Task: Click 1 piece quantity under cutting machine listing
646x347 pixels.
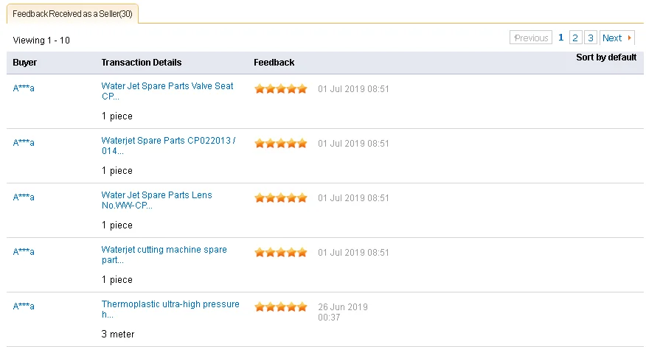Action: (117, 280)
